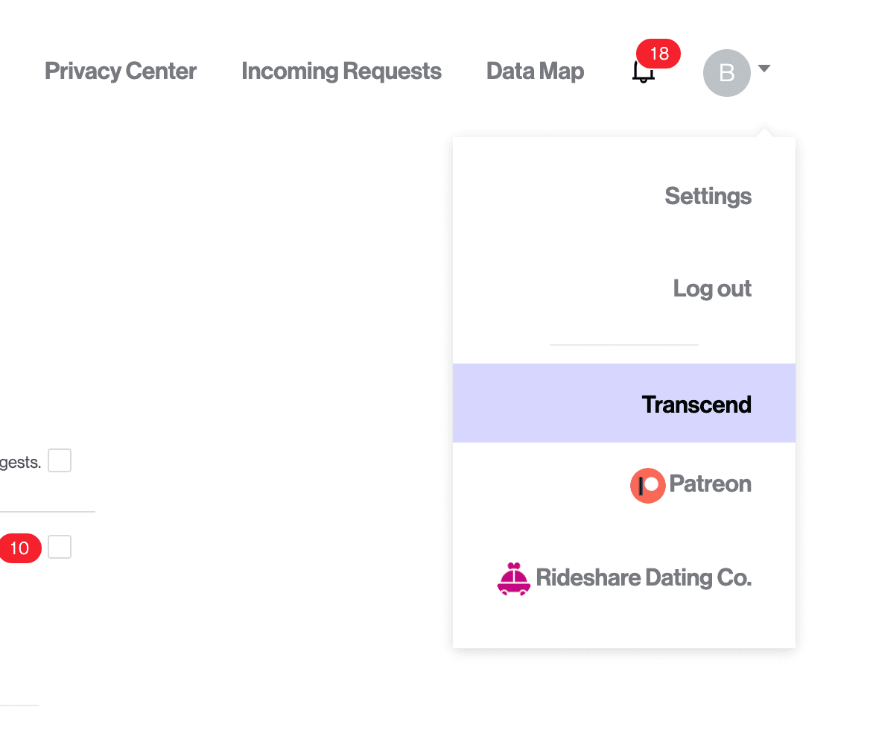Tick the checkbox next to "gests."
This screenshot has height=739, width=870.
click(x=60, y=460)
